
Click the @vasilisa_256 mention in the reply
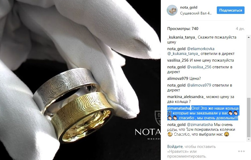(x=199, y=67)
